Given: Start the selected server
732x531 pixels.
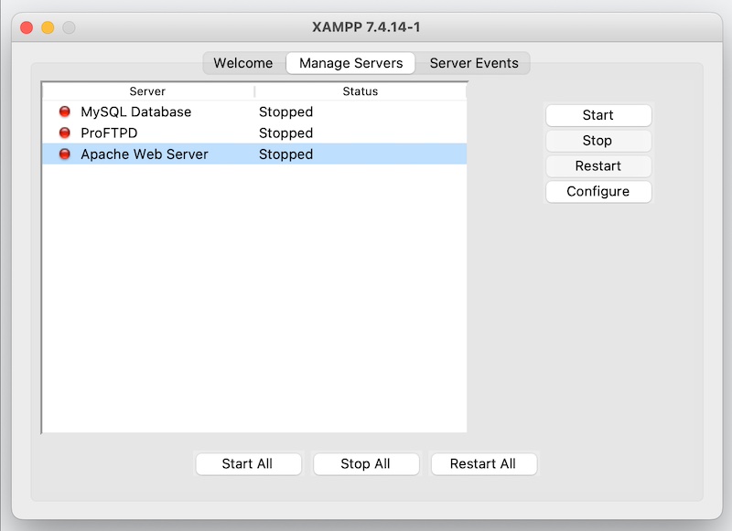Looking at the screenshot, I should tap(598, 115).
